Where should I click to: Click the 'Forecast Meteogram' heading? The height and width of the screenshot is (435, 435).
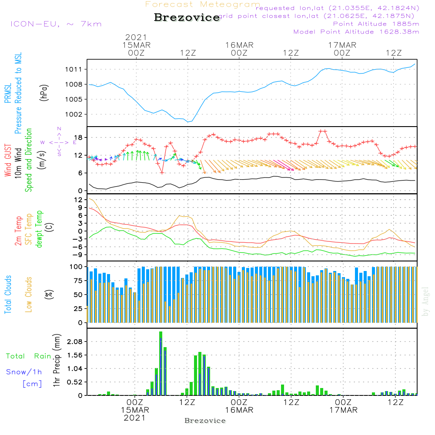pos(203,4)
